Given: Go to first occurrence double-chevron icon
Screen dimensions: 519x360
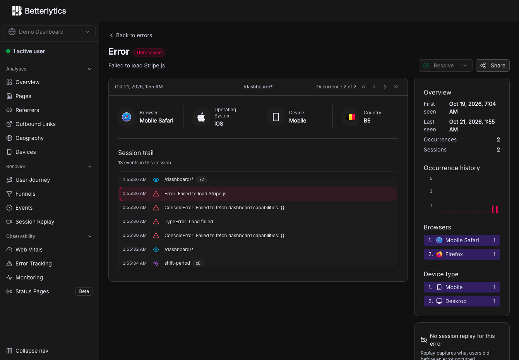Looking at the screenshot, I should 363,87.
